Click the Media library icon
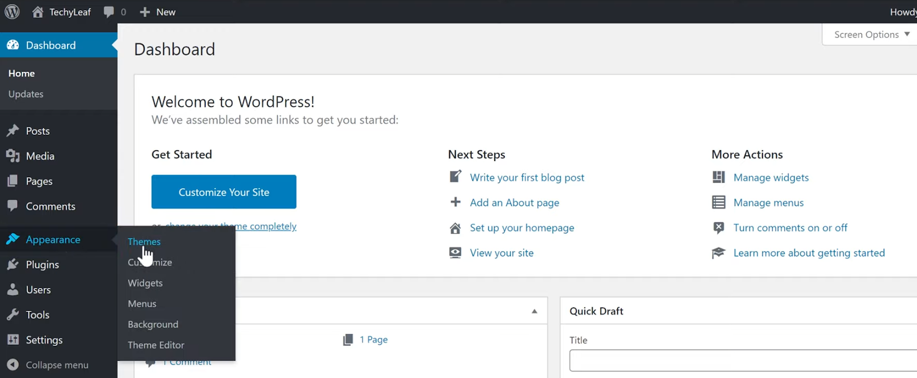The width and height of the screenshot is (917, 378). tap(13, 156)
